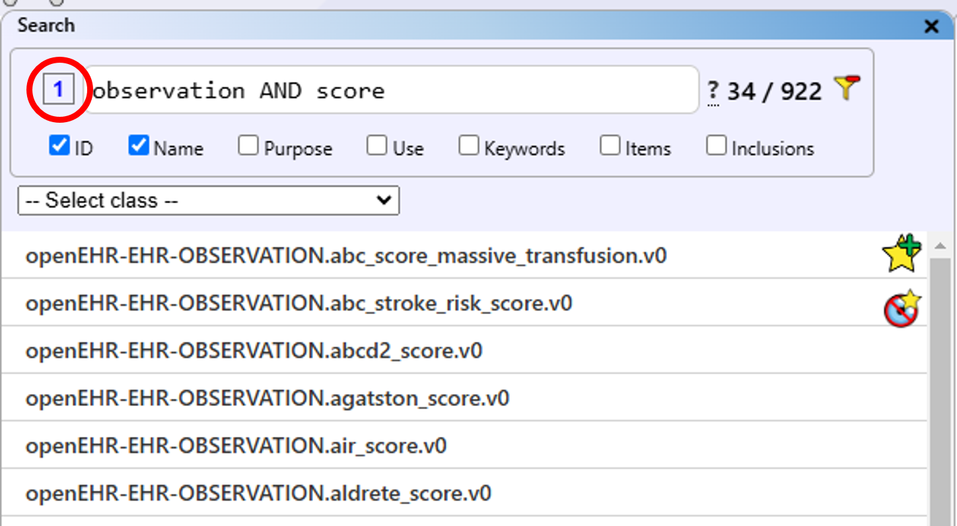Uncheck the ID checkbox
This screenshot has height=526, width=957.
(x=59, y=146)
